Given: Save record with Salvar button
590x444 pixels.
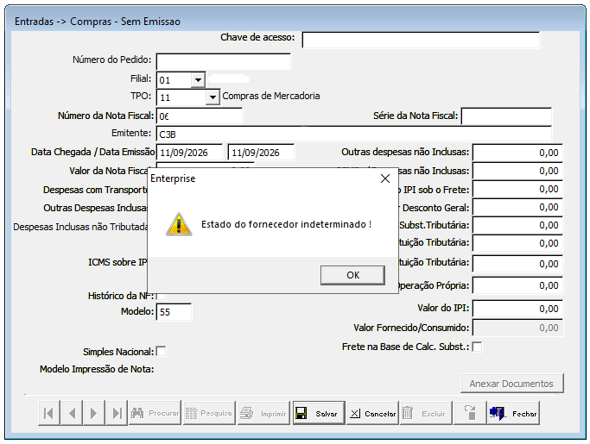Looking at the screenshot, I should pyautogui.click(x=319, y=413).
